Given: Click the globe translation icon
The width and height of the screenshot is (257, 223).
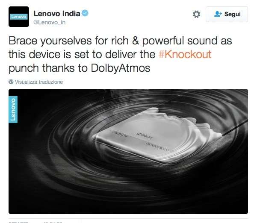Looking at the screenshot, I should (11, 82).
